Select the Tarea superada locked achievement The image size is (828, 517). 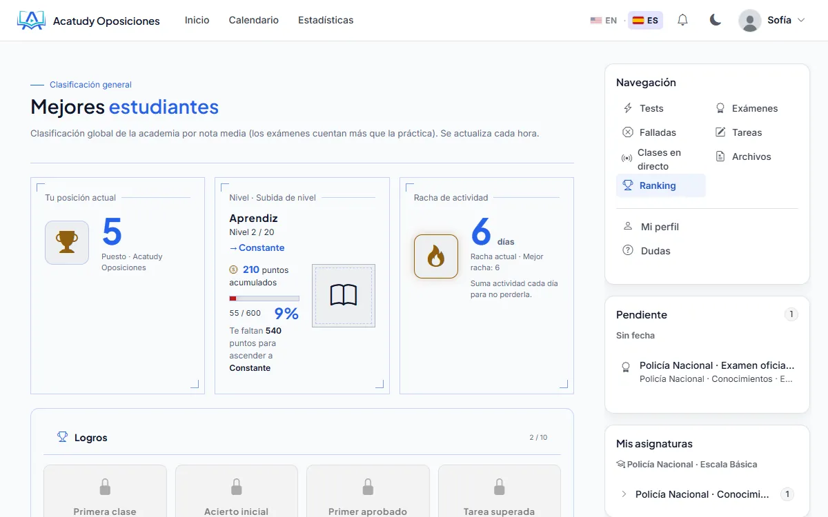500,491
